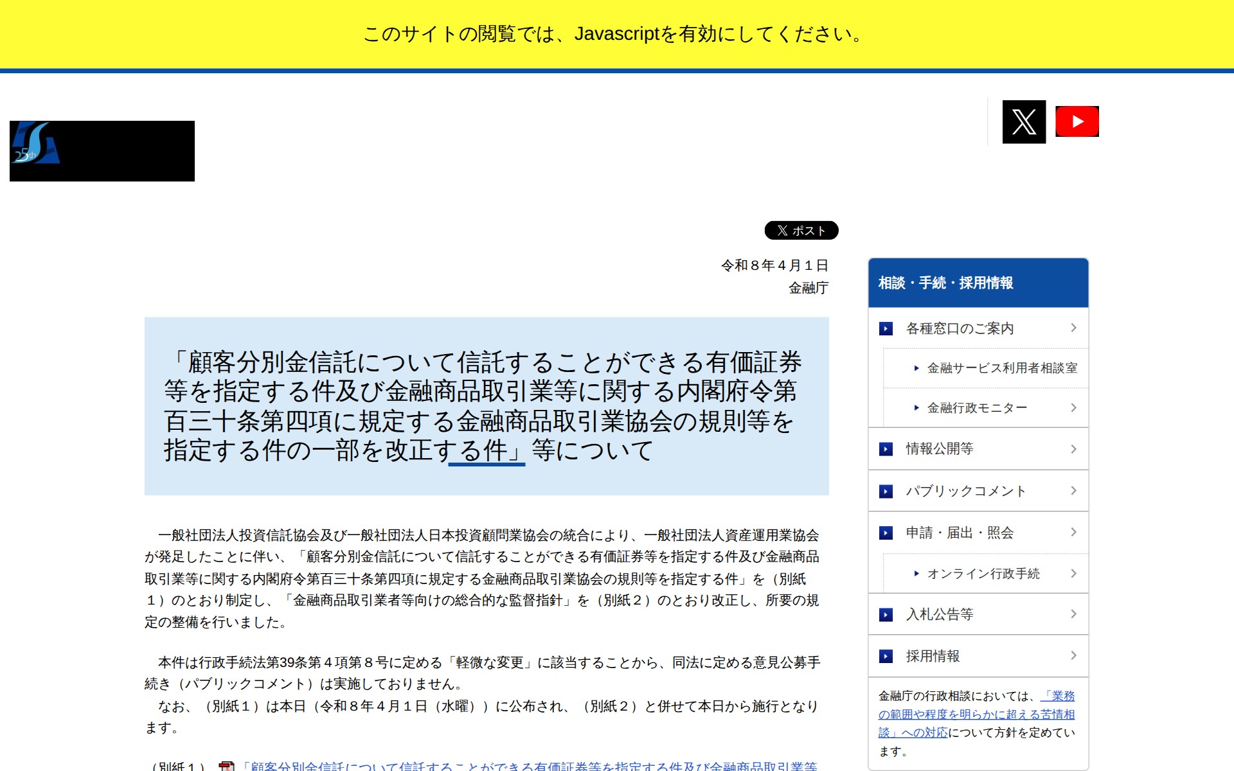Open link about 苦情相談への対応 policy
The height and width of the screenshot is (771, 1234).
pos(976,714)
